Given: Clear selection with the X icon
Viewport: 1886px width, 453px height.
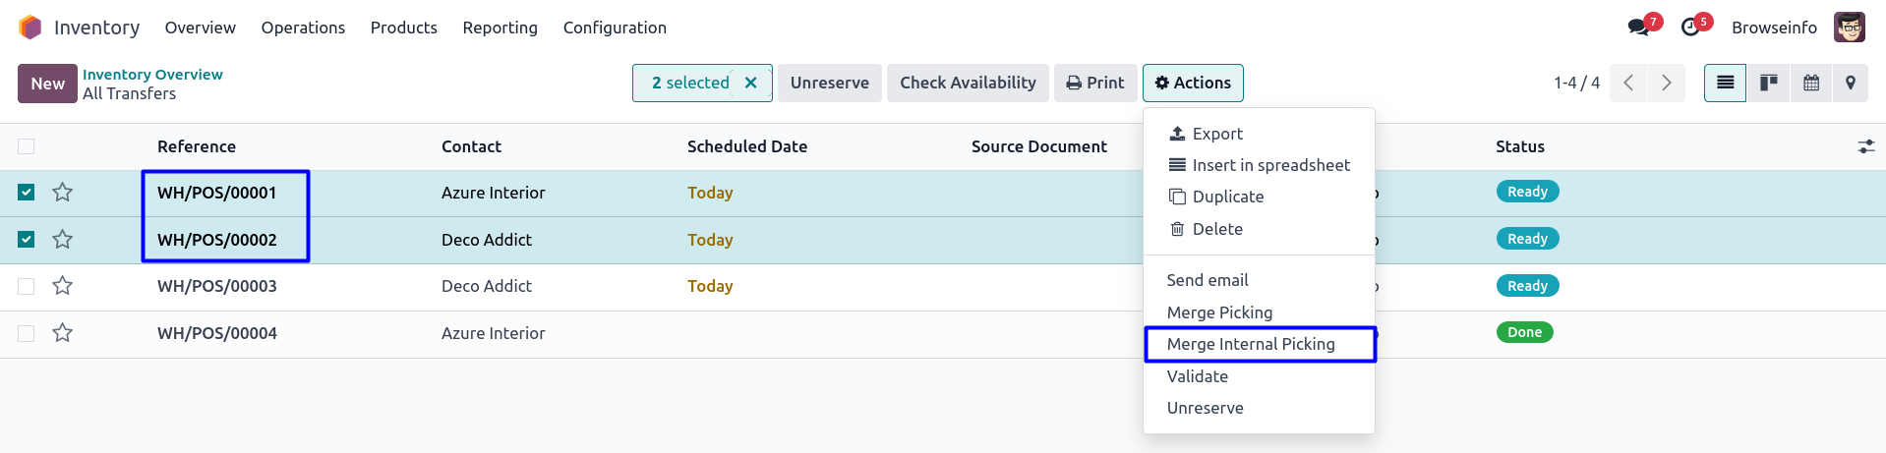Looking at the screenshot, I should tap(751, 83).
